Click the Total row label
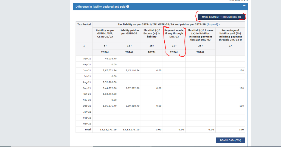Screen dimensions: 281x147 (88, 130)
